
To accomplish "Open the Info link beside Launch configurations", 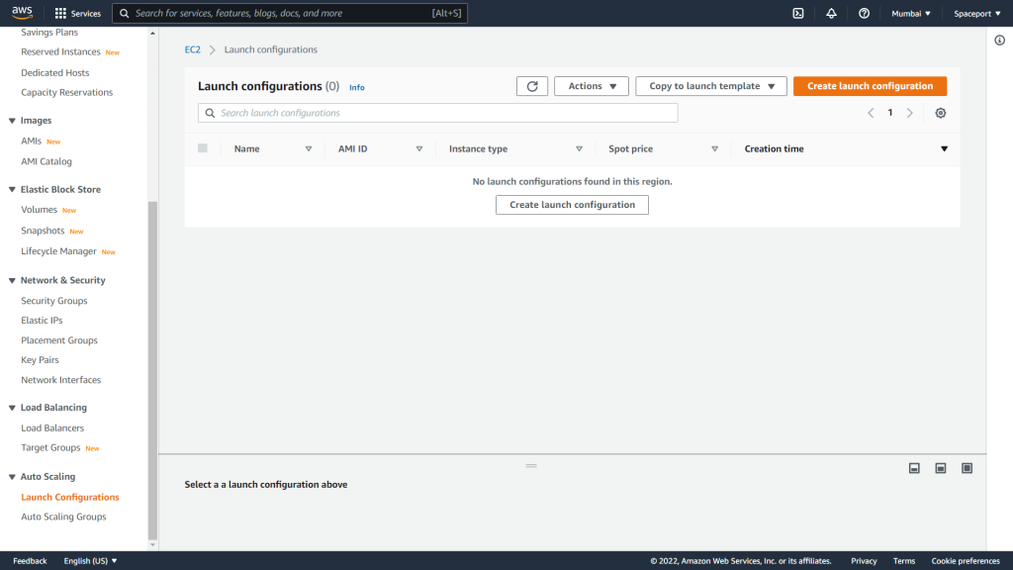I will 356,87.
